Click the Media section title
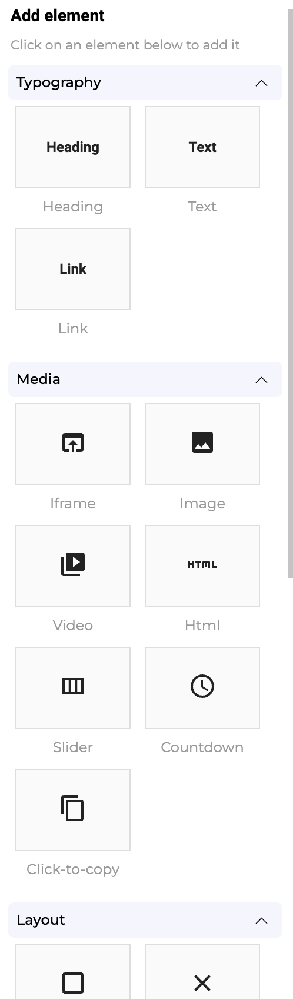293x999 pixels. (38, 379)
